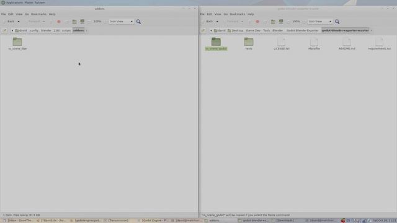The height and width of the screenshot is (223, 397).
Task: Click right path-scroll arrow in addons breadcrumb
Action: pyautogui.click(x=86, y=30)
